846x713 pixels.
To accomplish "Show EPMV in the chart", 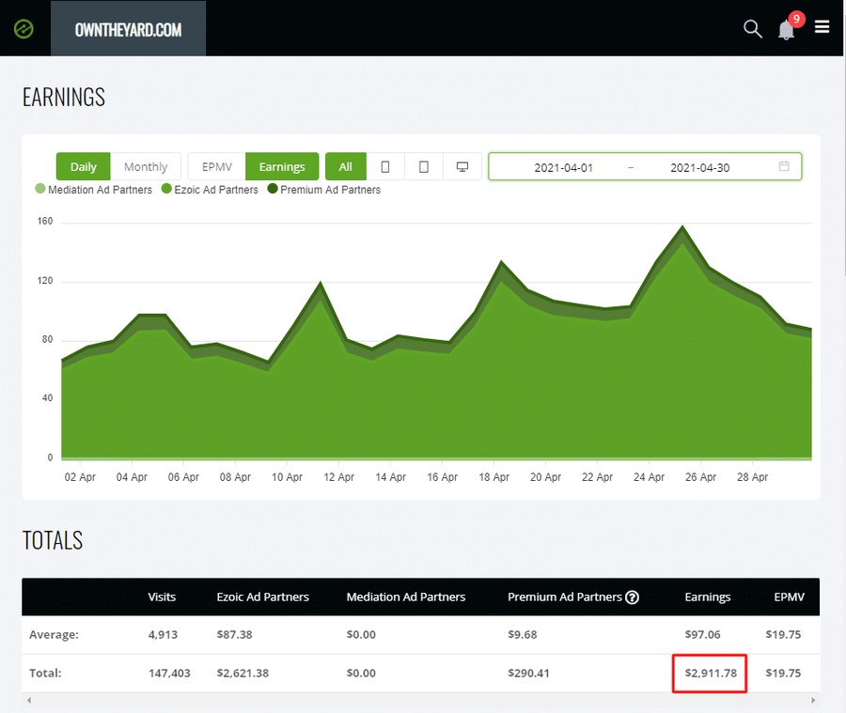I will 217,166.
